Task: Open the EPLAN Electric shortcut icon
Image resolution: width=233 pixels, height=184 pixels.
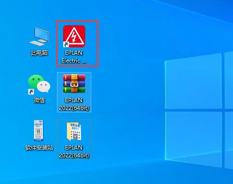Action: (74, 36)
